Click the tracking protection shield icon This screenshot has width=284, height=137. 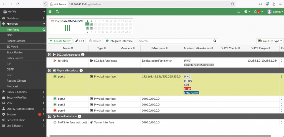coord(46,4)
